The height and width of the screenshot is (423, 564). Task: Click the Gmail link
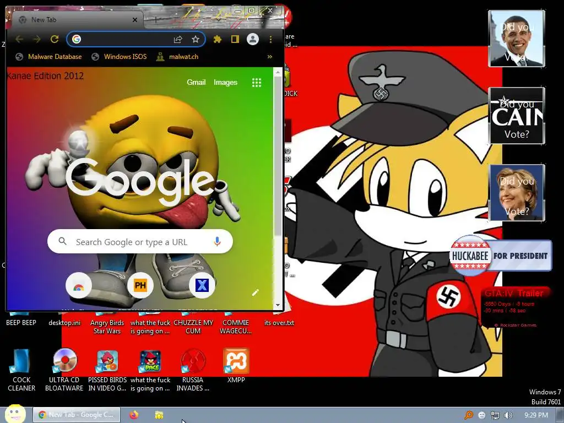tap(196, 83)
